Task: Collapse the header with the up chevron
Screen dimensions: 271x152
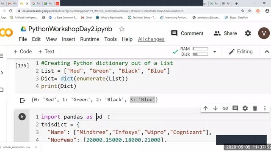Action: coord(267,52)
